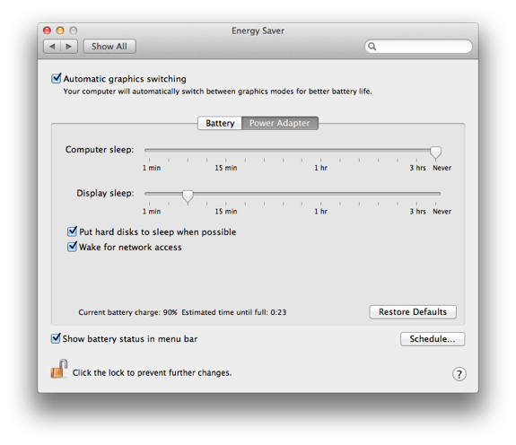Focus the preferences search field
Viewport: 516px width, 445px height.
pyautogui.click(x=418, y=47)
